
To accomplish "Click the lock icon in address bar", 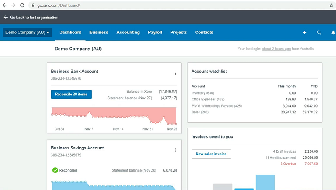I will pyautogui.click(x=33, y=5).
